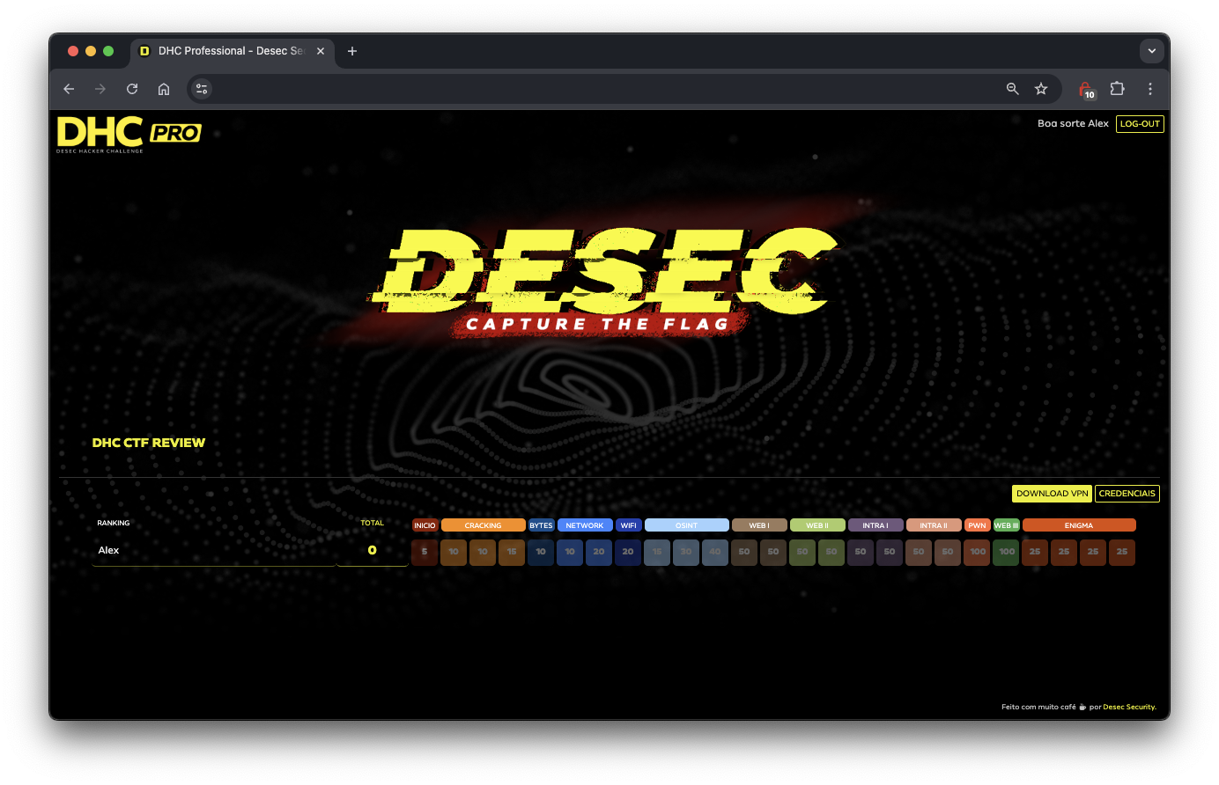Open the 5-point INICIO challenge box
Viewport: 1219px width, 785px height.
[x=425, y=552]
